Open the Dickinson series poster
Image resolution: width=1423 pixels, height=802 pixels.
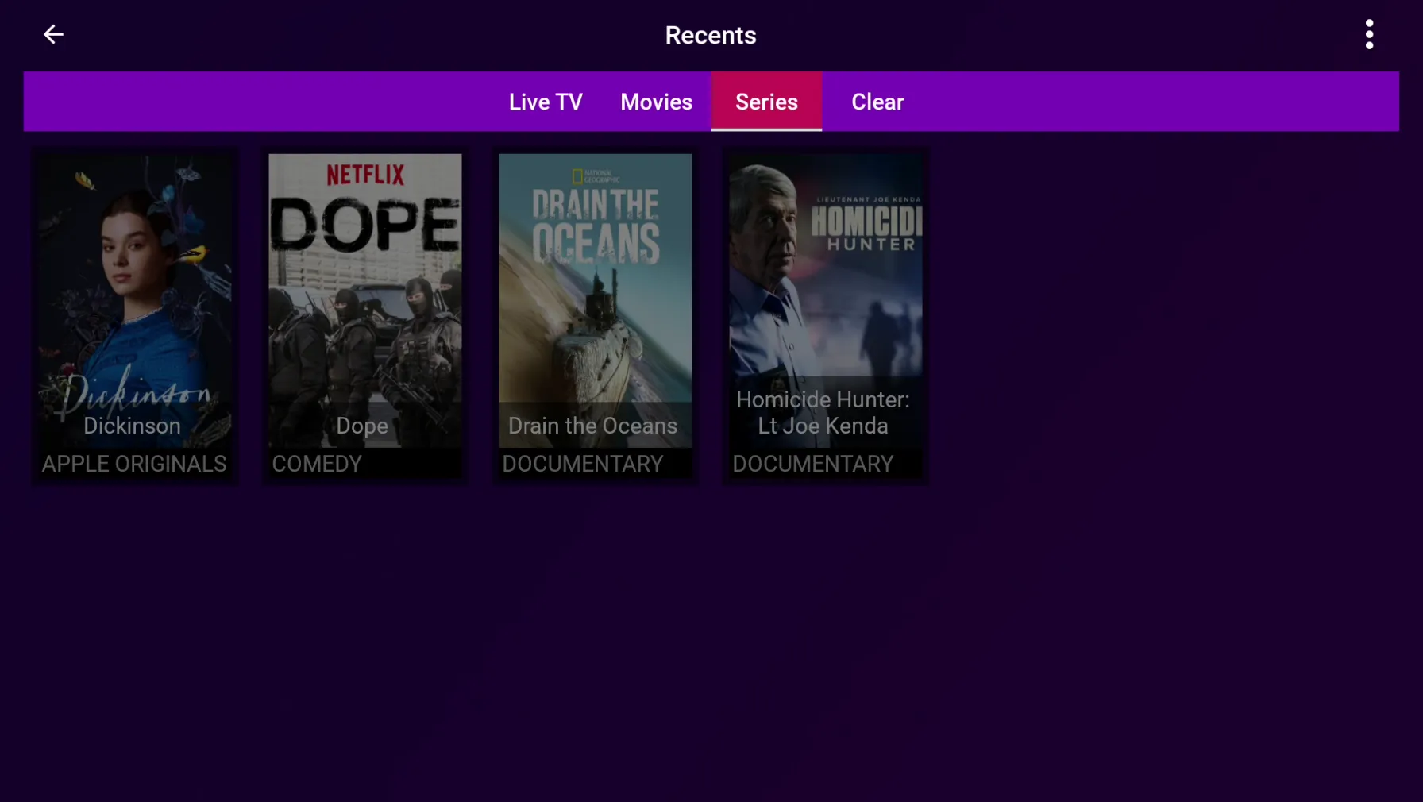click(x=135, y=300)
